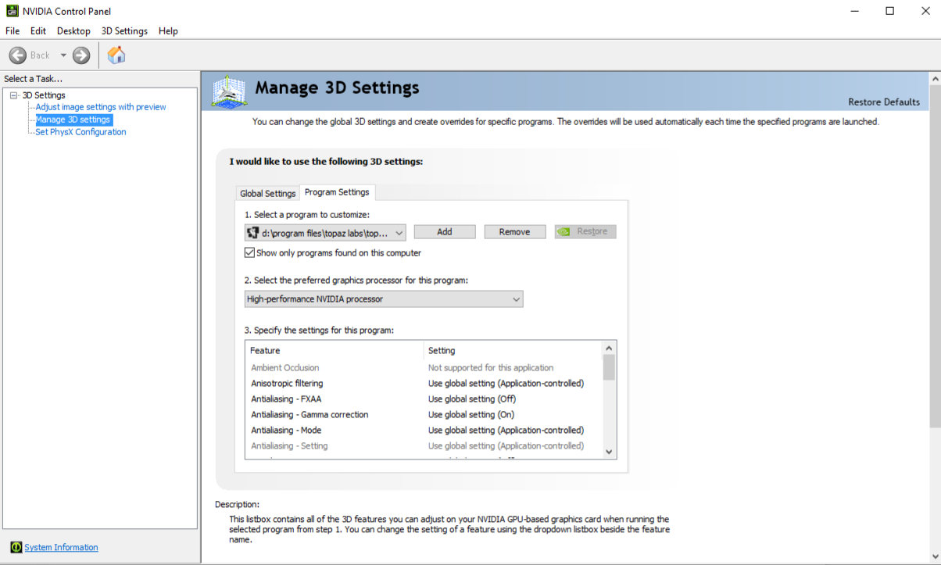Open the System Information link
Viewport: 941px width, 565px height.
(61, 547)
